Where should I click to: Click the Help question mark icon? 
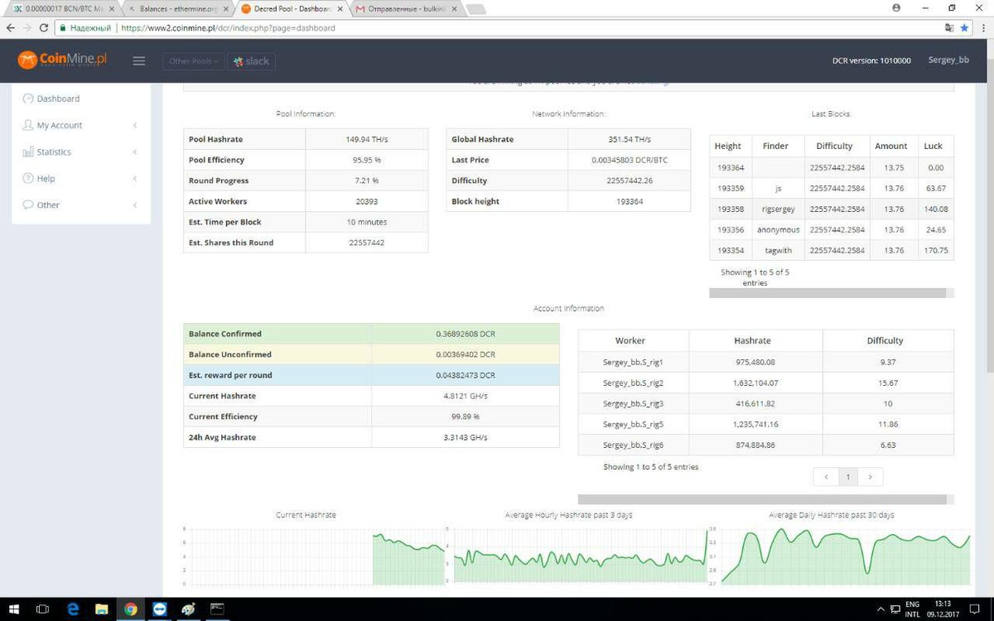tap(28, 178)
